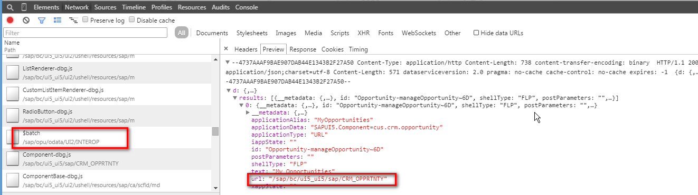Clear the network log with circle-slash icon
Image resolution: width=698 pixels, height=195 pixels.
(x=26, y=20)
